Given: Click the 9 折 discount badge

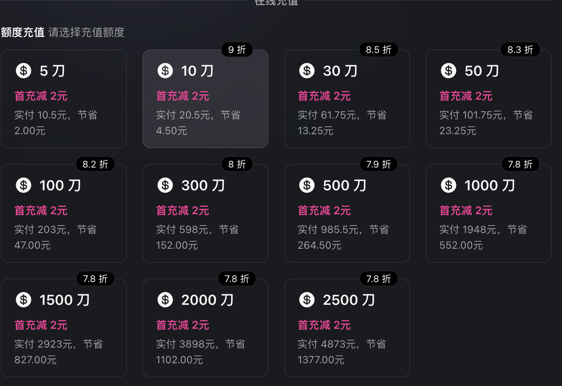Looking at the screenshot, I should pos(237,50).
